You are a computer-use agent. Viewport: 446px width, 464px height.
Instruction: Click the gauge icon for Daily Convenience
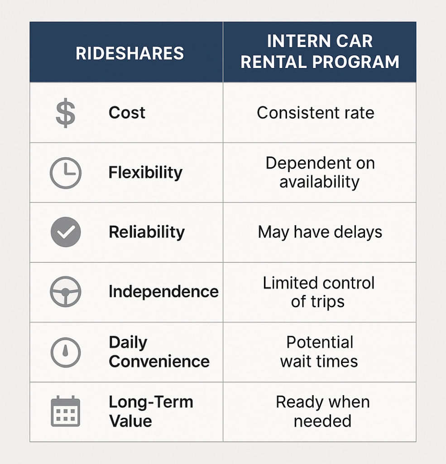(65, 352)
